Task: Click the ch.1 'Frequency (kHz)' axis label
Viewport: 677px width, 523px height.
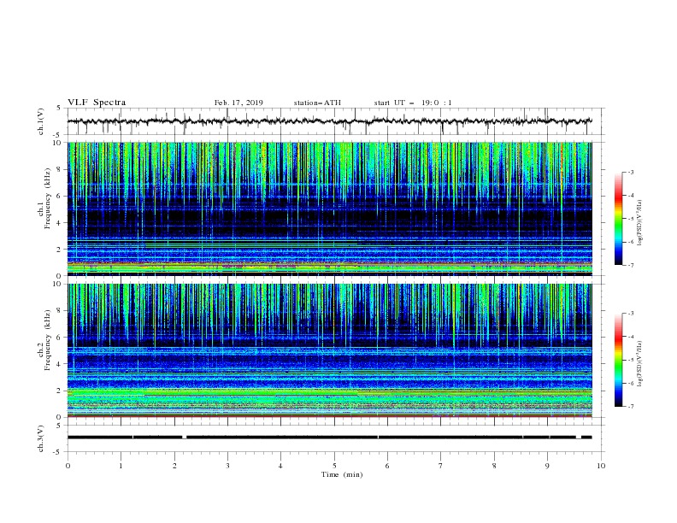Action: click(48, 198)
